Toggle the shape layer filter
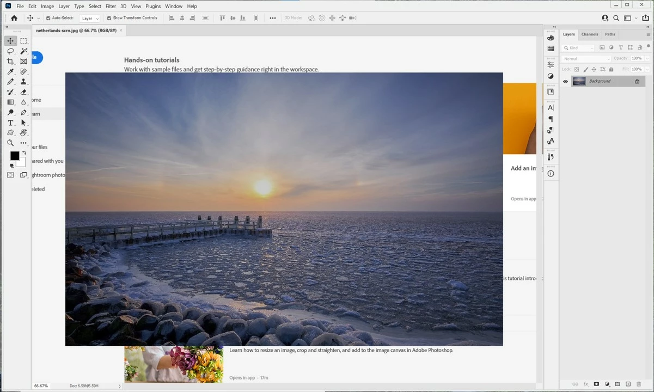Image resolution: width=654 pixels, height=392 pixels. click(x=630, y=48)
